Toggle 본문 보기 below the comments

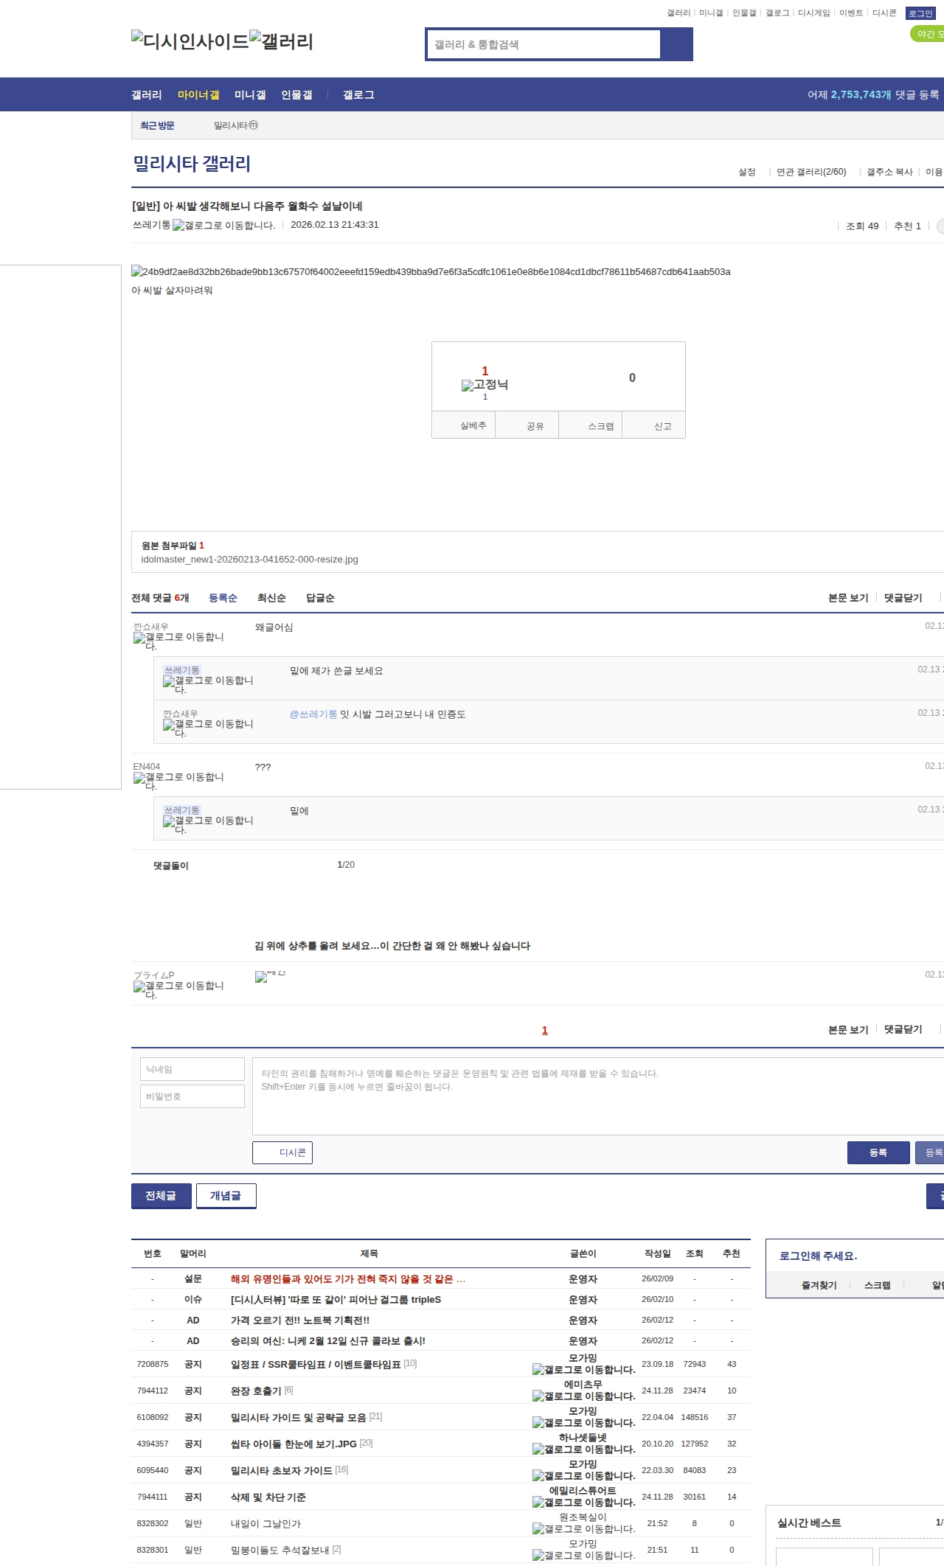coord(847,1029)
